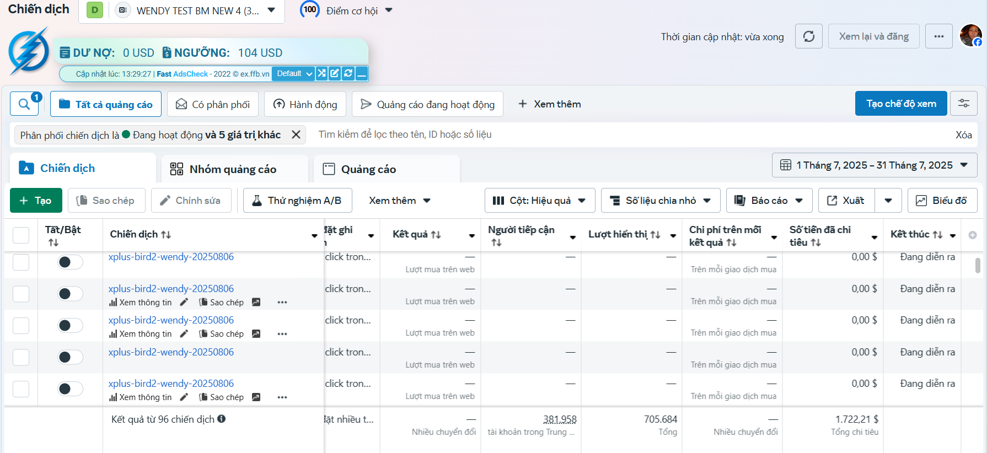Screen dimensions: 987x453
Task: Select the 'Có phân phối' view
Action: [213, 104]
